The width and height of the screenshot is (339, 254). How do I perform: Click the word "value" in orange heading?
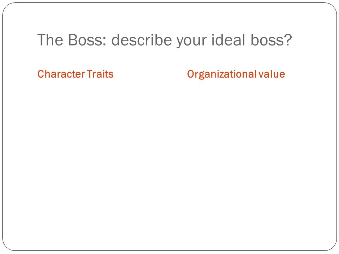pyautogui.click(x=272, y=74)
